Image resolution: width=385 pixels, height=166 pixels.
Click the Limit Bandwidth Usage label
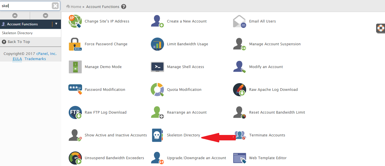[187, 44]
